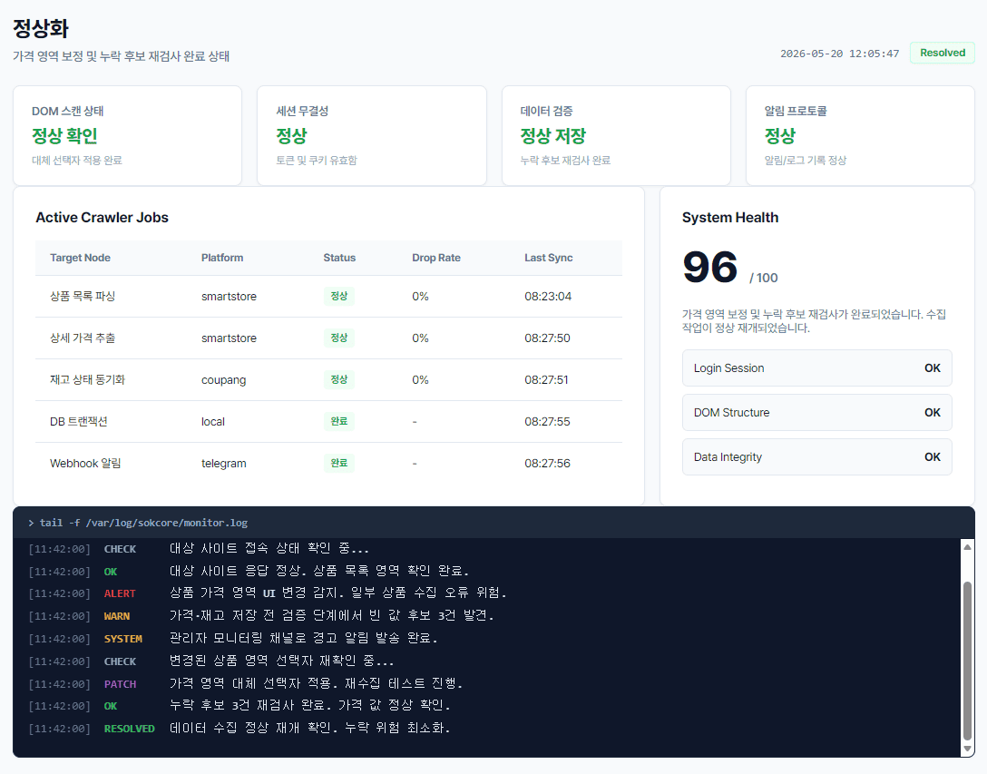
Task: Click the log scrollbar up arrow
Action: (x=967, y=546)
